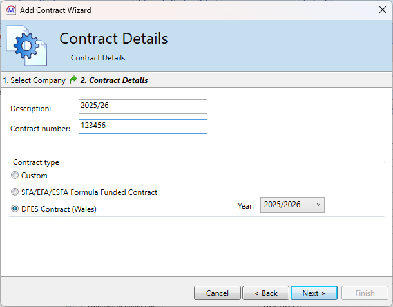
Task: Select DFES Contract (Wales) radio button
Action: pyautogui.click(x=15, y=209)
